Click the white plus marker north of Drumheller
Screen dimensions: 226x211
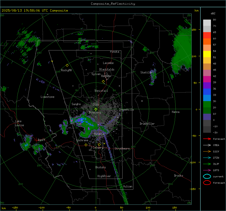coord(142,101)
